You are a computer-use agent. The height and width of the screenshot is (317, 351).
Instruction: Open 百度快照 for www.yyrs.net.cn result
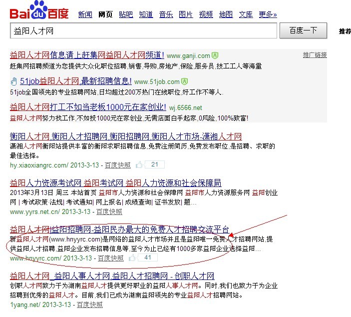109,211
